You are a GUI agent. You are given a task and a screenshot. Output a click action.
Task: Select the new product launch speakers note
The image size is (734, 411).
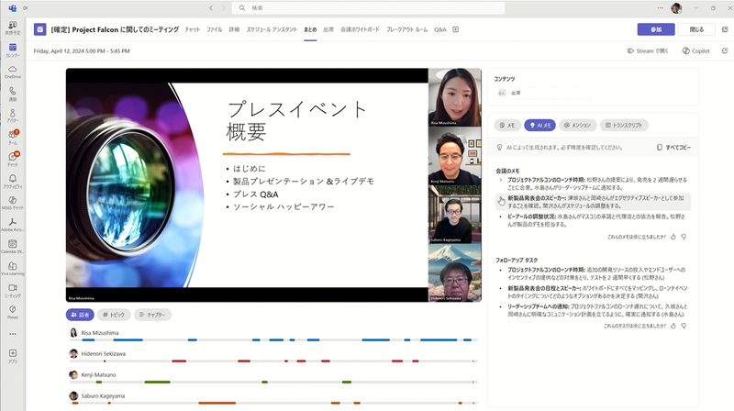(x=593, y=202)
